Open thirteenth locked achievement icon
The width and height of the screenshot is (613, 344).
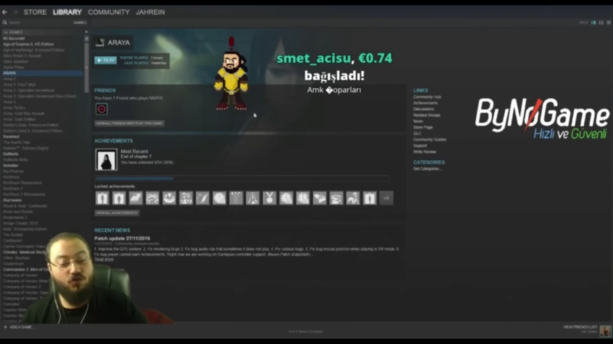click(x=303, y=198)
